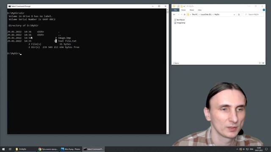Open Task View on the taskbar
Viewport: 271px width, 152px height.
[x=10, y=149]
